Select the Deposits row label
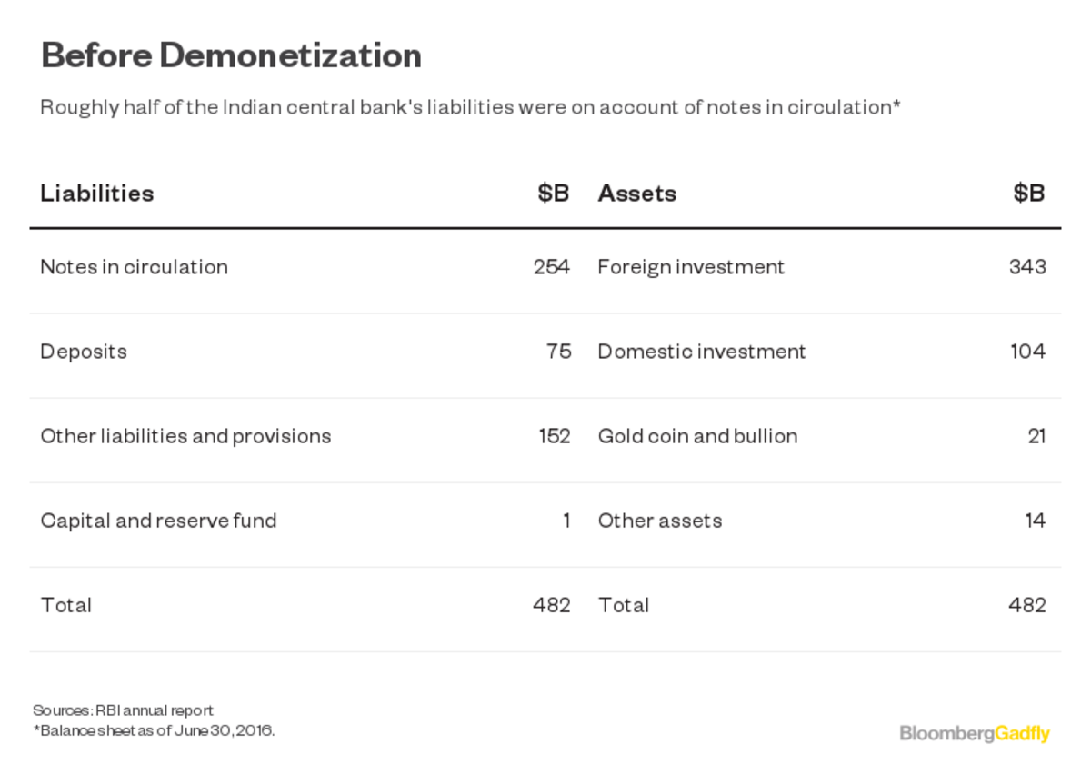Screen dimensions: 1091x784 [84, 352]
